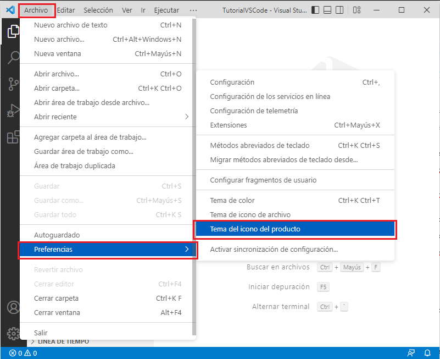Open the Editar menu
Viewport: 440px width, 359px height.
point(66,10)
